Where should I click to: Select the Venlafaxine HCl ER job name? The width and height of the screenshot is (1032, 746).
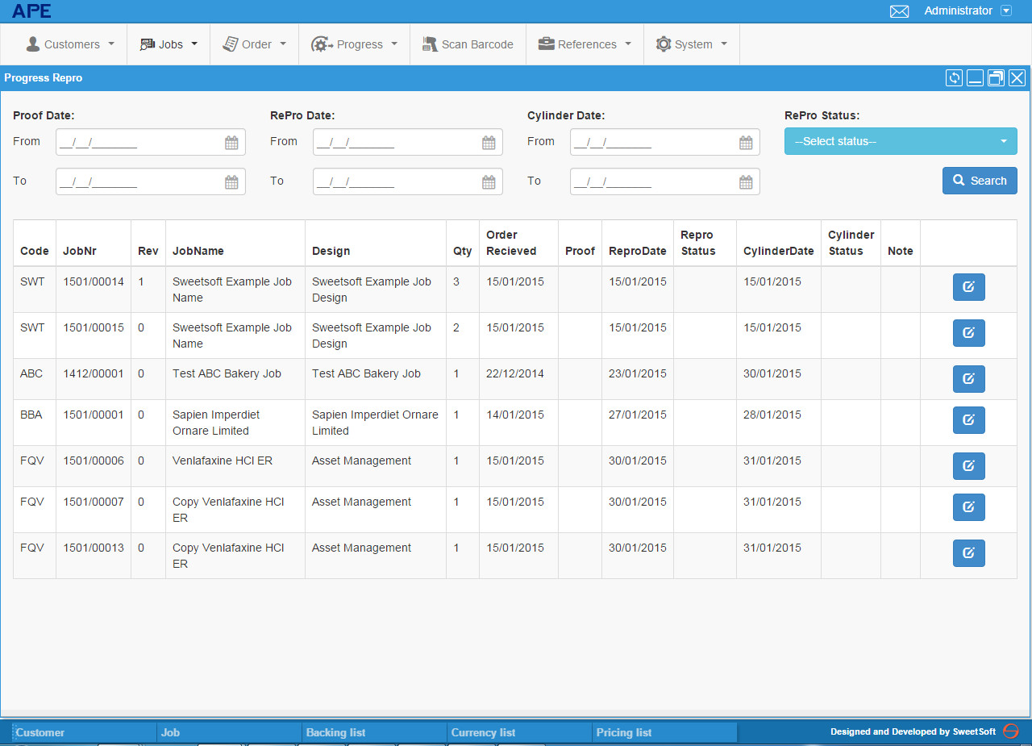(x=223, y=461)
